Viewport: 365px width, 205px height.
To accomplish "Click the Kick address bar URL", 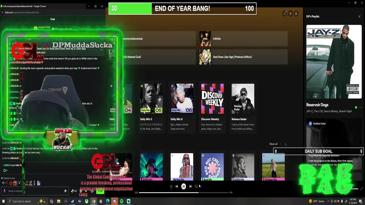I will click(22, 13).
